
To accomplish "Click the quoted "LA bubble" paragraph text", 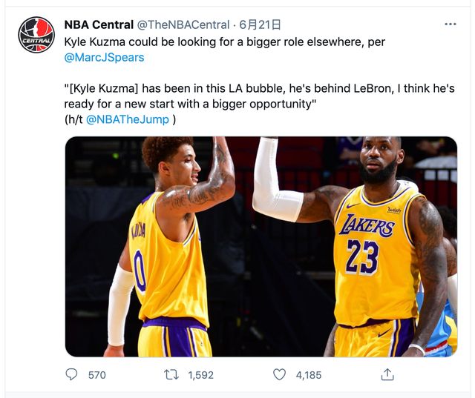I will pos(260,96).
